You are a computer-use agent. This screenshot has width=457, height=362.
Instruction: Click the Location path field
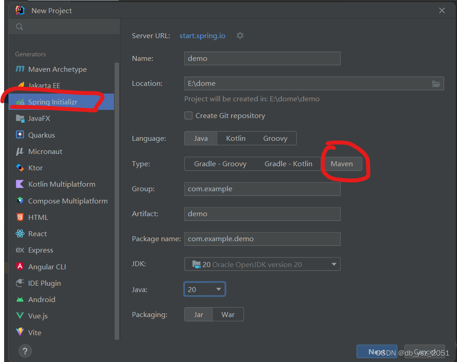pos(314,84)
